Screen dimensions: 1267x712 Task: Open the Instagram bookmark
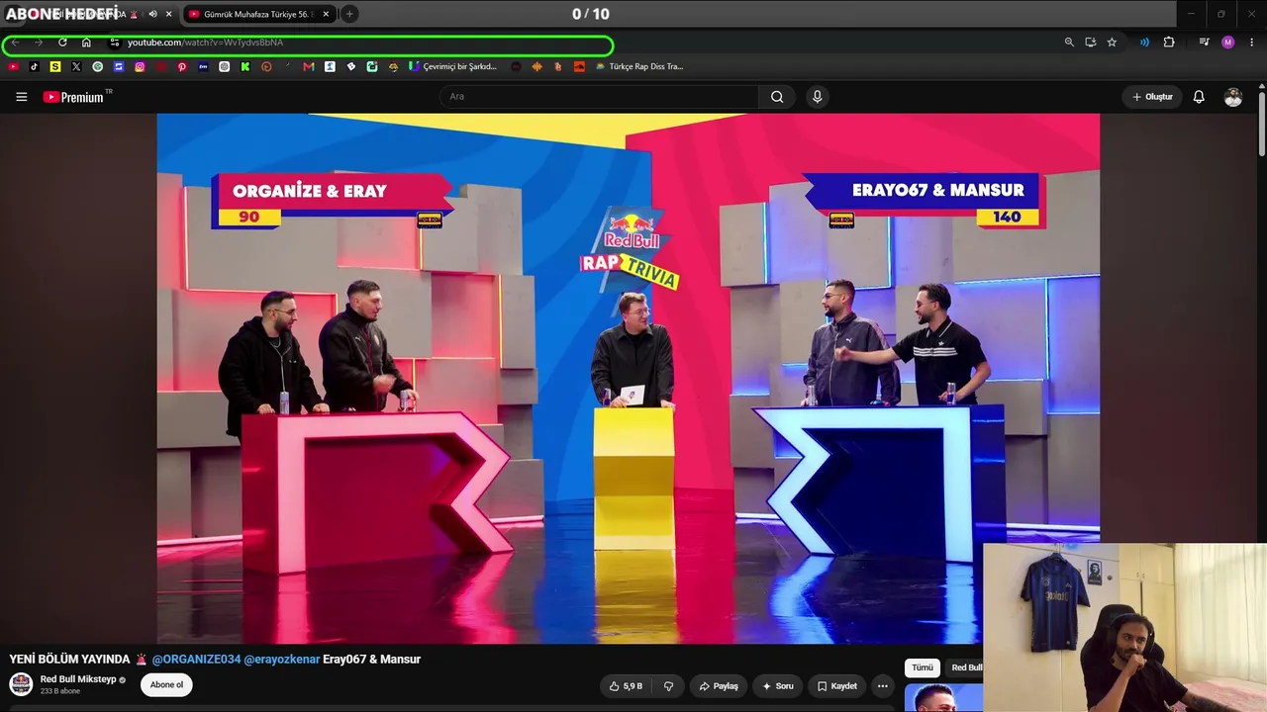[x=140, y=67]
